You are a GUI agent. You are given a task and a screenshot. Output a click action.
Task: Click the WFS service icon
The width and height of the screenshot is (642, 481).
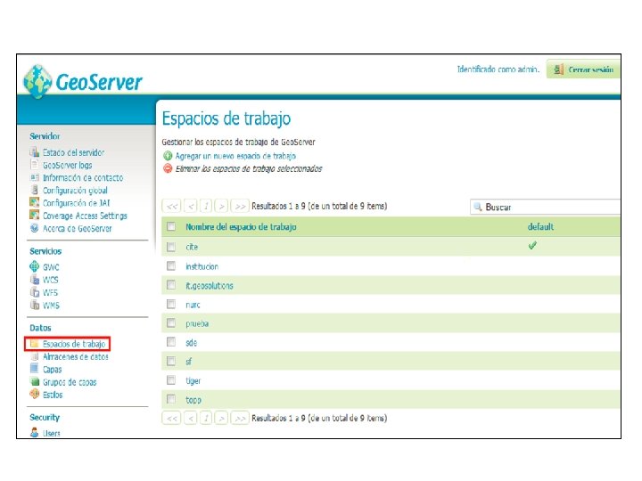[x=35, y=292]
